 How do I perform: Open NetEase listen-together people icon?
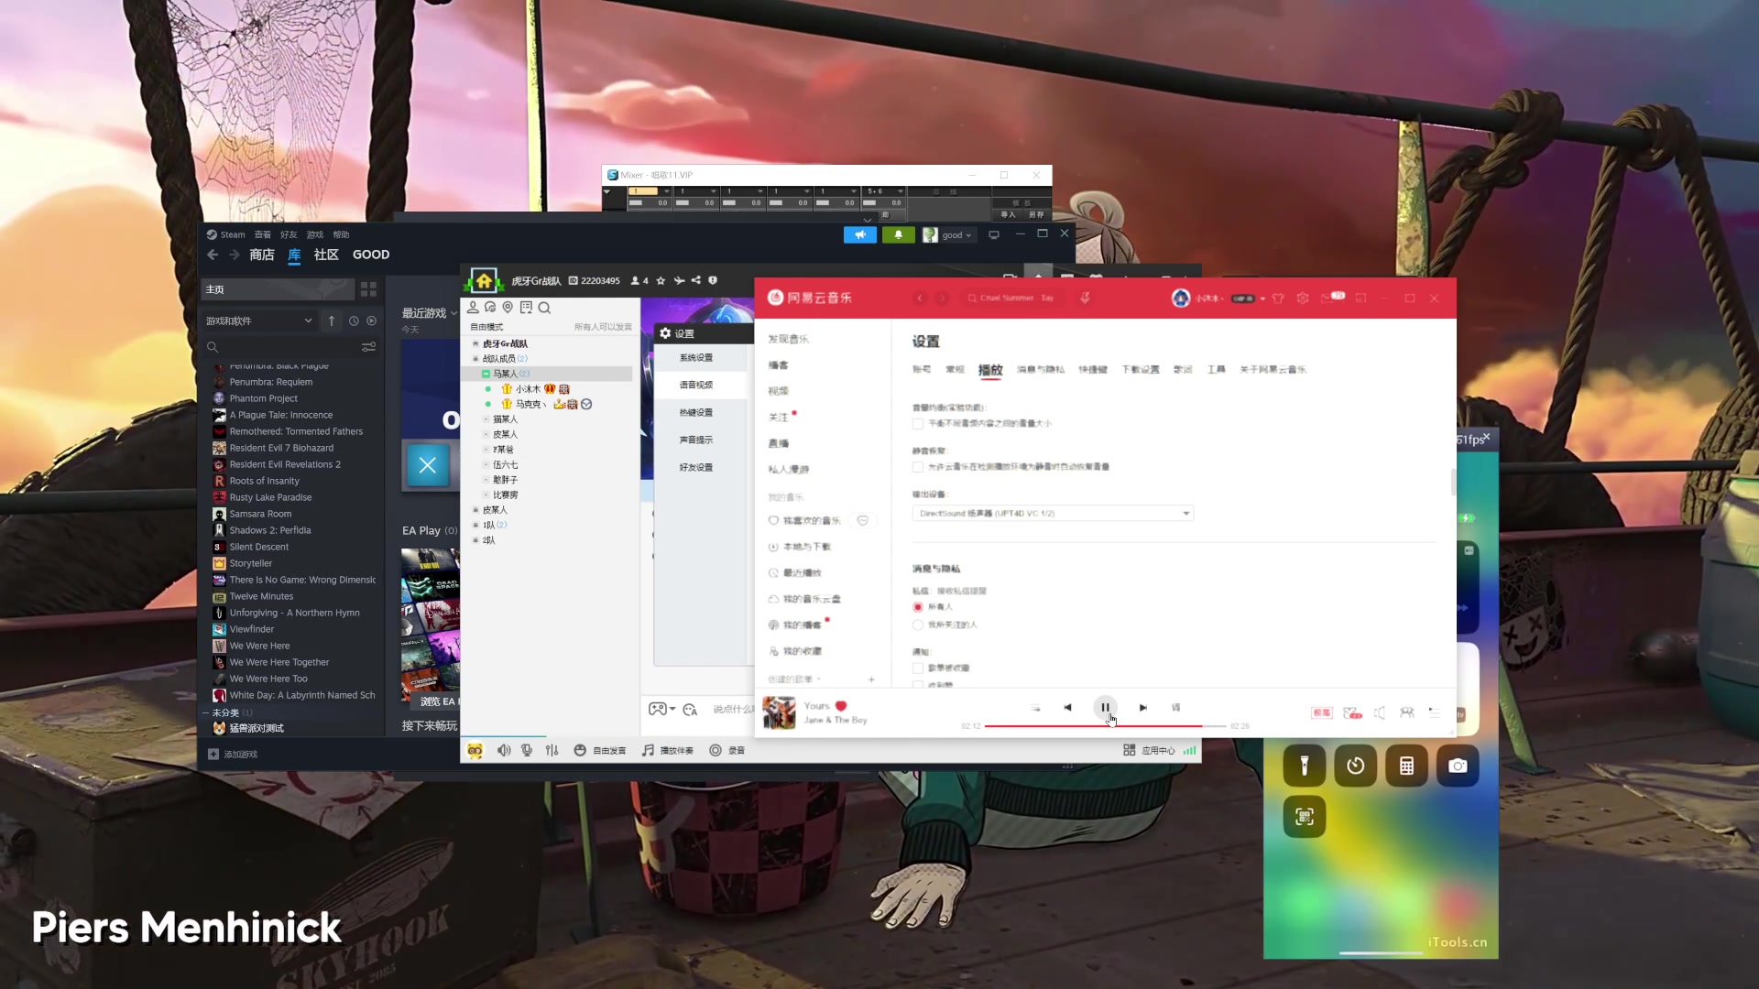[1407, 712]
